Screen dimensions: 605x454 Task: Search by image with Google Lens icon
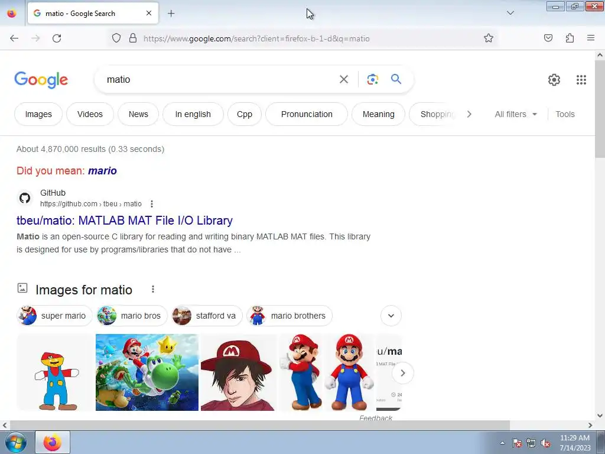pos(372,80)
